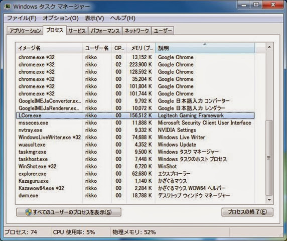Select chrome.exe using 101,804 K memory

click(x=135, y=86)
